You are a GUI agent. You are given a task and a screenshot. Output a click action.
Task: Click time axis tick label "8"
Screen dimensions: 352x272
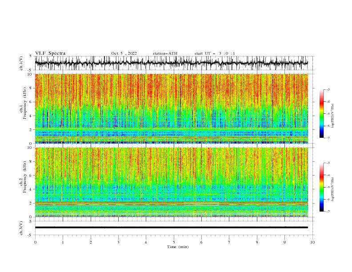click(257, 242)
